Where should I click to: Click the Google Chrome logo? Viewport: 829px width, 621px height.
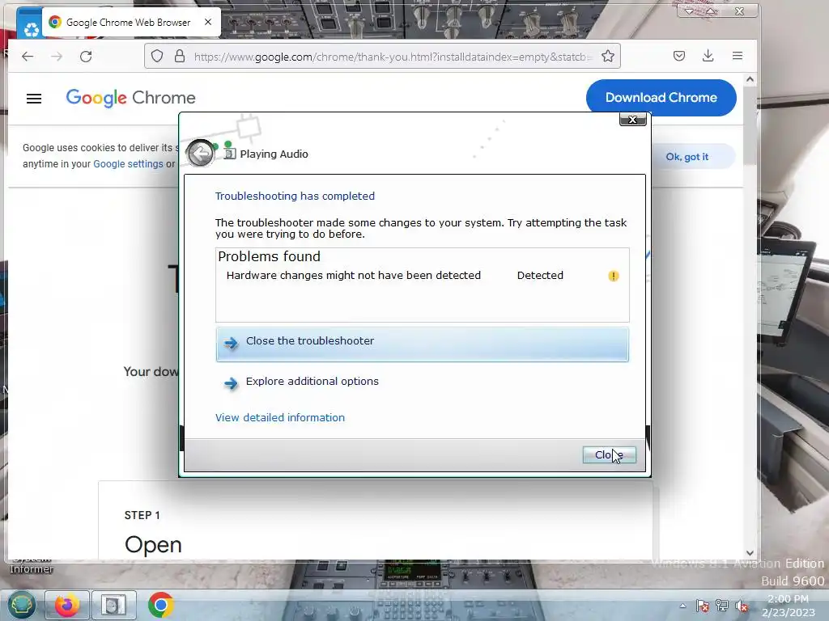[x=130, y=98]
